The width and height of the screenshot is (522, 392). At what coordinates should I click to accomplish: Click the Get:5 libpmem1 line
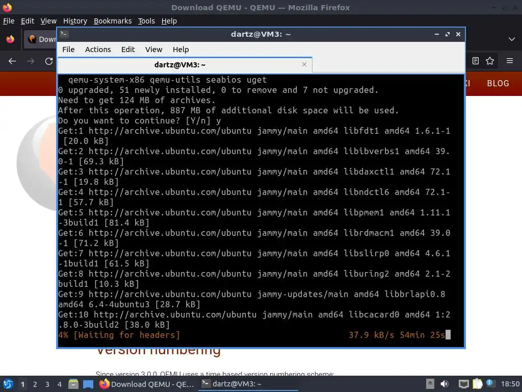[x=254, y=217]
